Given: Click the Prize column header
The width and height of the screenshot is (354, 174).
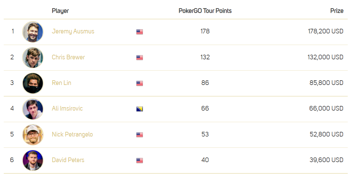Looking at the screenshot, I should 337,11.
